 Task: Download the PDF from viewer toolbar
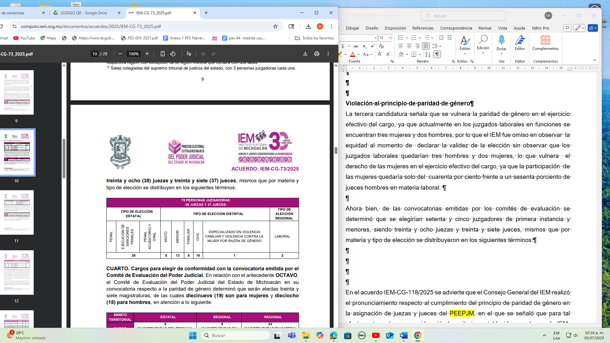tap(305, 54)
